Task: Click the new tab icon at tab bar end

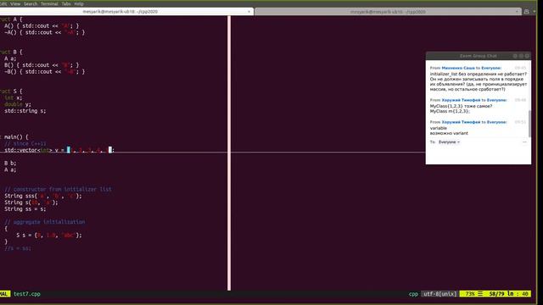Action: [x=526, y=11]
